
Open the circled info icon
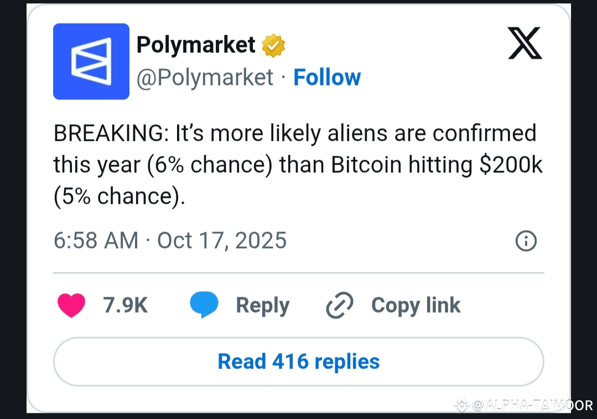coord(526,241)
